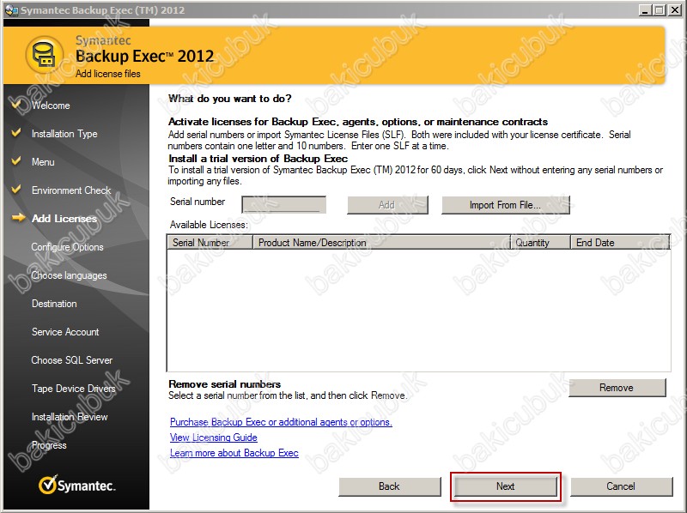Open Learn more about Backup Exec link
The height and width of the screenshot is (513, 687).
(234, 453)
